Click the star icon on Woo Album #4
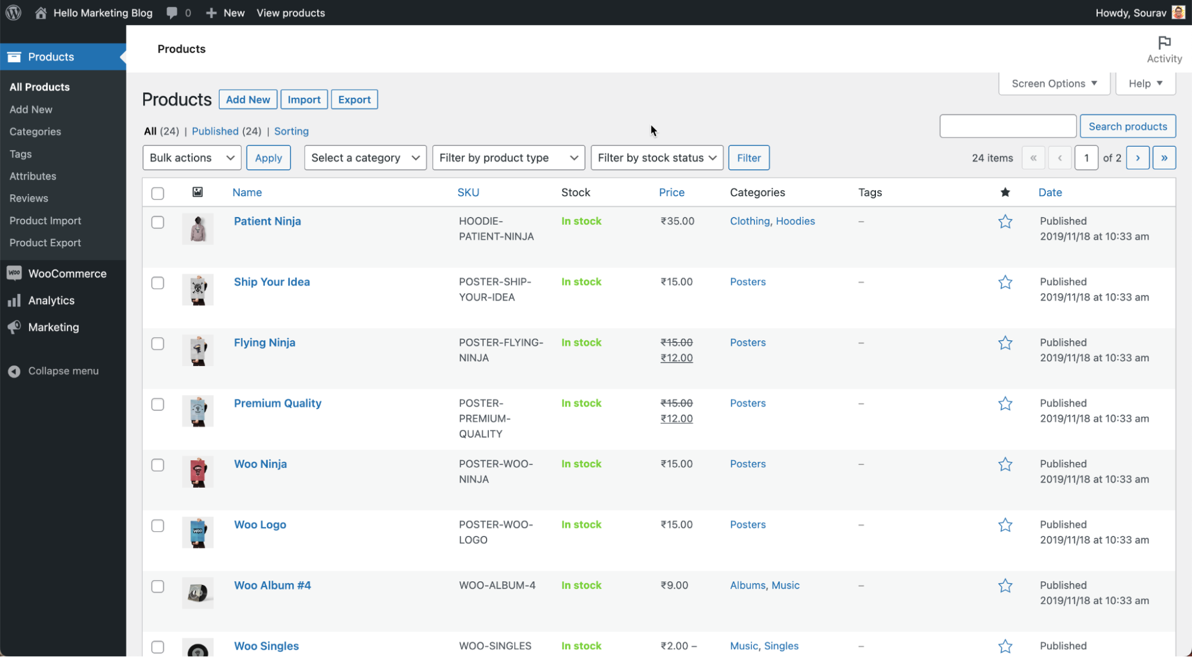Screen dimensions: 1192x657 click(x=1005, y=585)
